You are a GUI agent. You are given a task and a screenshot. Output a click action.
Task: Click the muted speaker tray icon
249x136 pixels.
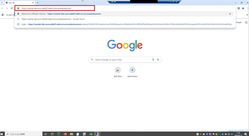pyautogui.click(x=232, y=134)
